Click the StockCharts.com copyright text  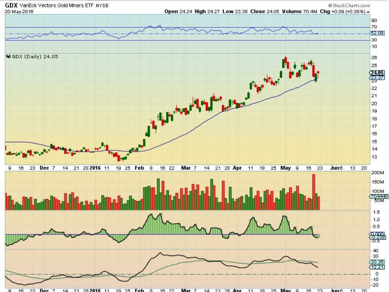[x=349, y=5]
